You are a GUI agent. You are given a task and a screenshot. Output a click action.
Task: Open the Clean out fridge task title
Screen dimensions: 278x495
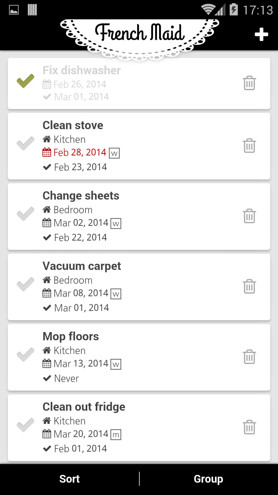point(84,407)
